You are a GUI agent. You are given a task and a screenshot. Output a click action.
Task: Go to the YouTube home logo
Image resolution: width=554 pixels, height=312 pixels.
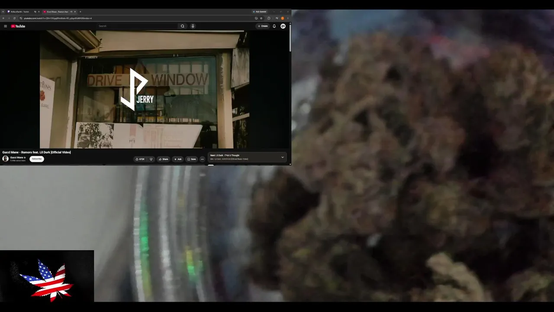(18, 26)
